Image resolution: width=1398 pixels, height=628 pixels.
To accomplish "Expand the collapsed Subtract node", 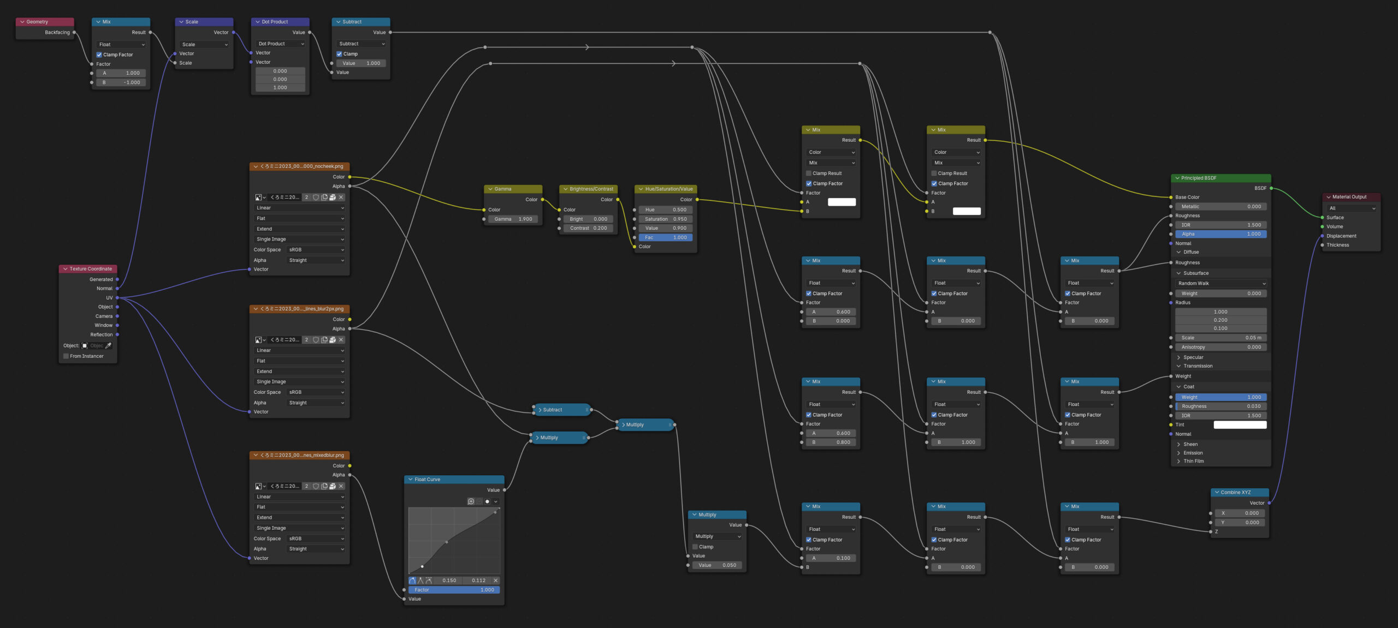I will point(540,410).
